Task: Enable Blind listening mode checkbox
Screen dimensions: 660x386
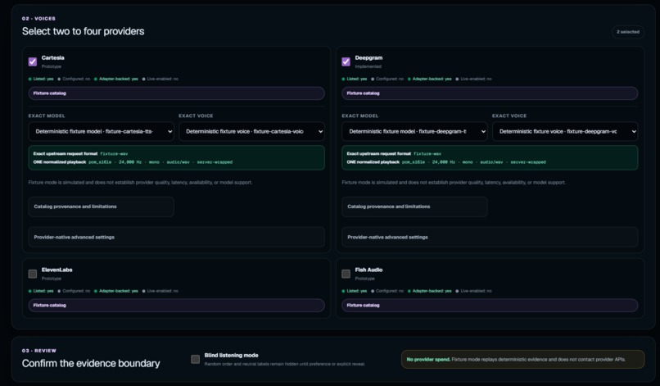Action: (x=196, y=359)
